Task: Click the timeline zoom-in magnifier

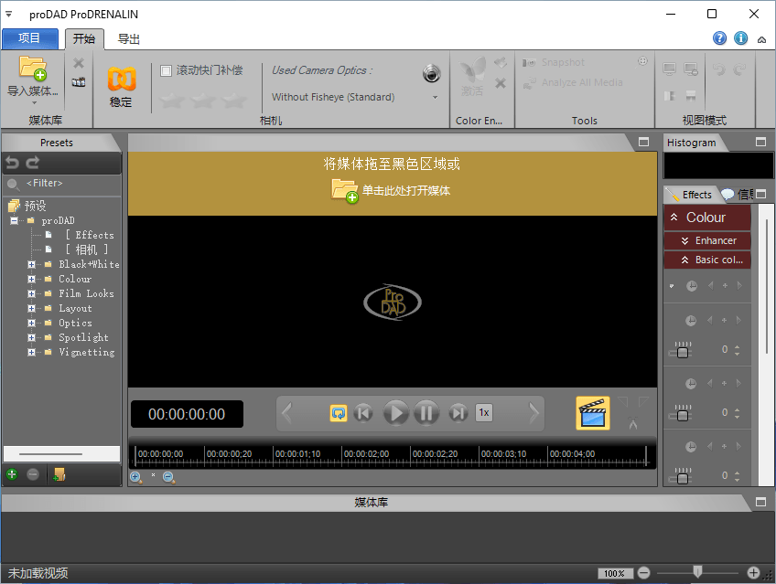Action: 135,477
